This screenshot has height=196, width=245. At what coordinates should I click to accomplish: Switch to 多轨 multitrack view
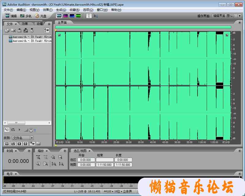coord(26,16)
